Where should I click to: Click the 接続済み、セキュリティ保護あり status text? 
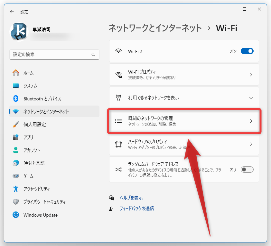152,78
